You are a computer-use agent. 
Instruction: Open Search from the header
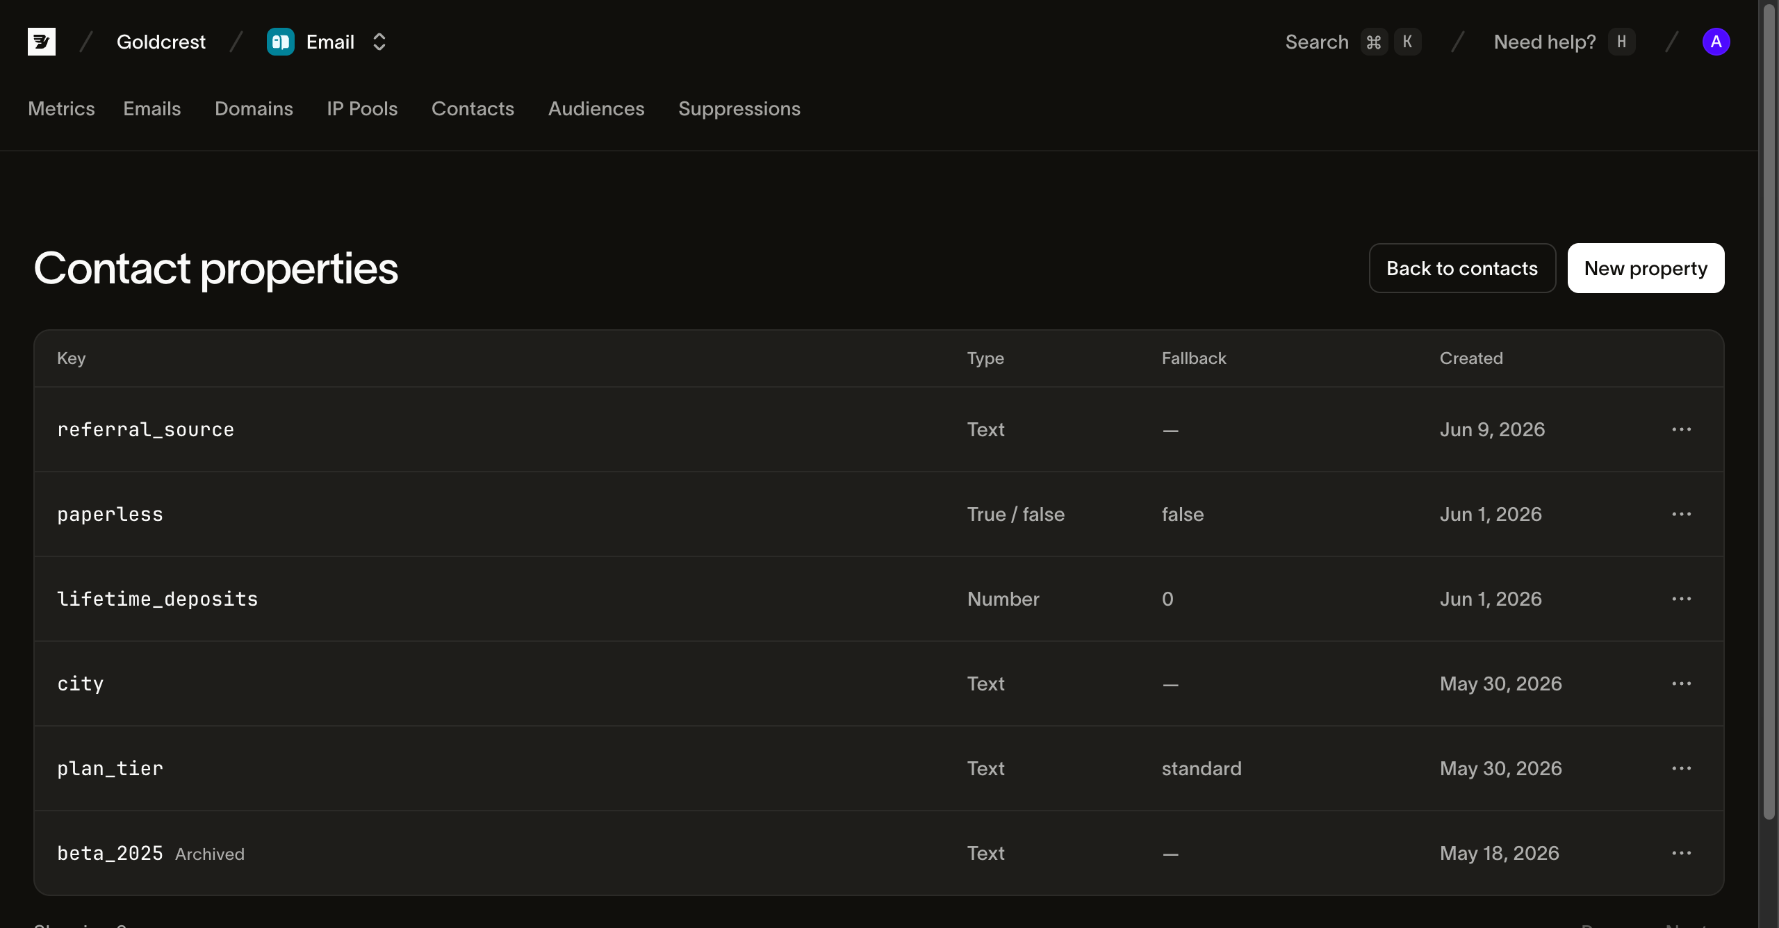(x=1317, y=42)
